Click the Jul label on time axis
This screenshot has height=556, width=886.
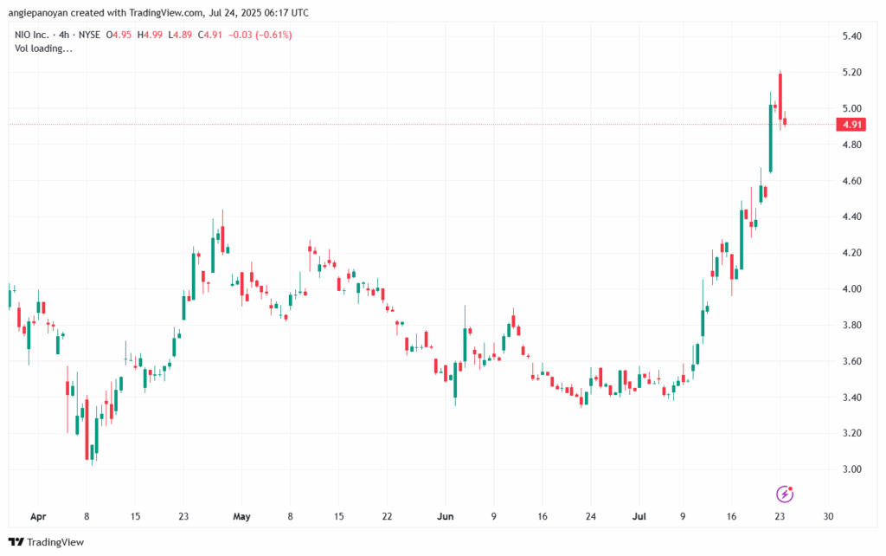[639, 516]
